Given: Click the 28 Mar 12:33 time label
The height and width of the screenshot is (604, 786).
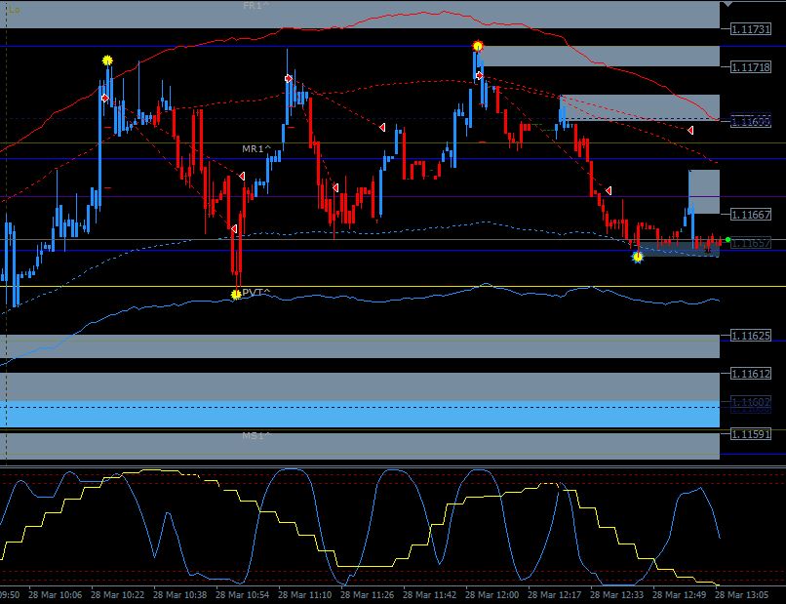Looking at the screenshot, I should point(616,595).
